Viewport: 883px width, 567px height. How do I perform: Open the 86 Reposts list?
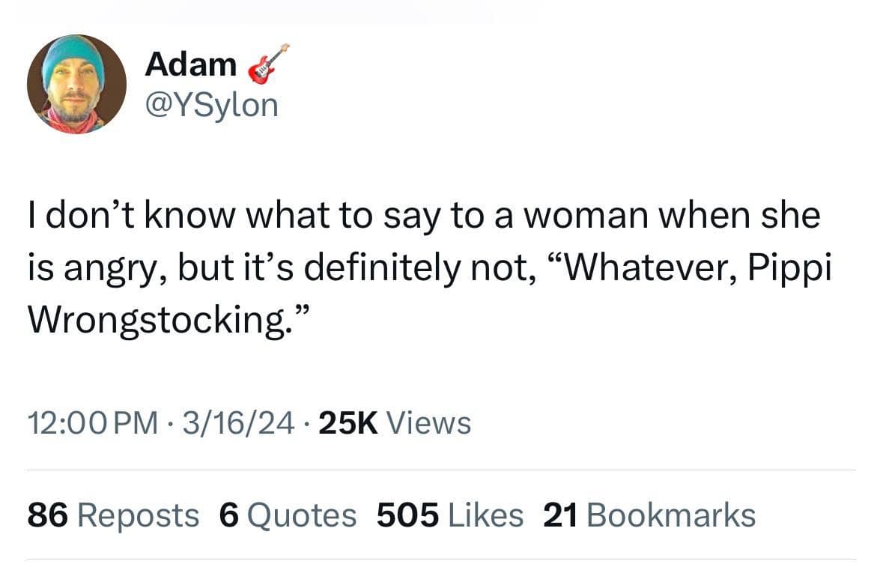(113, 515)
